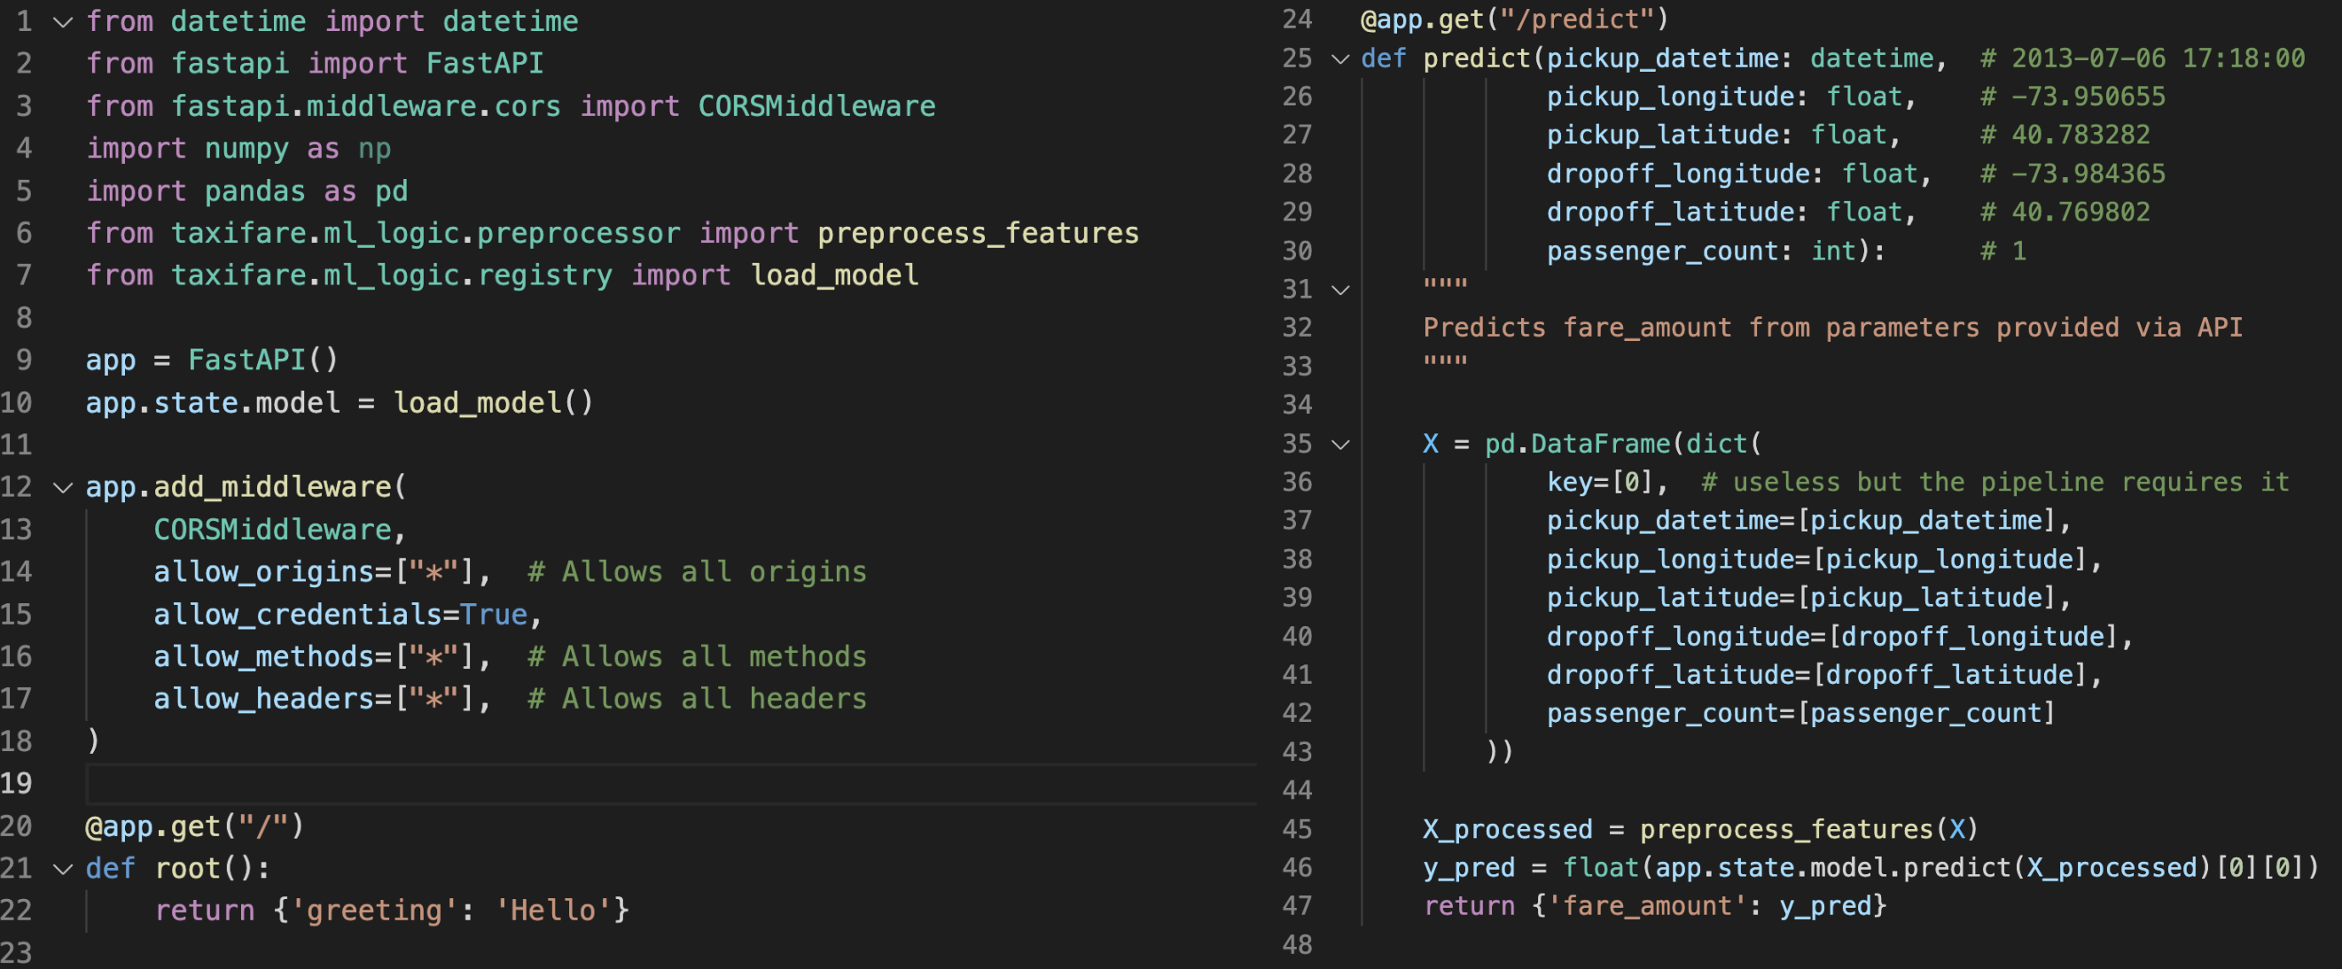The image size is (2342, 969).
Task: Click 'preprocess_features(X)' call on line 45
Action: (1809, 829)
